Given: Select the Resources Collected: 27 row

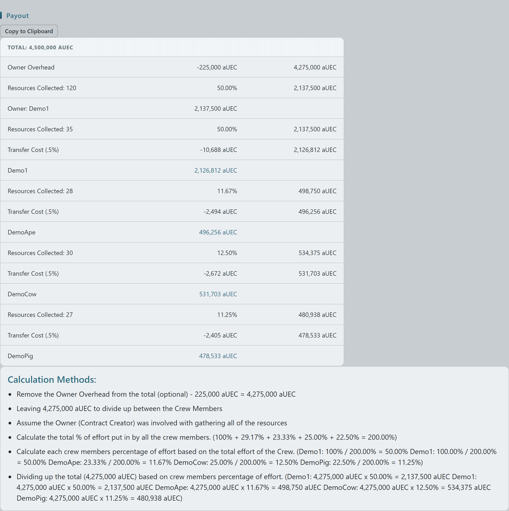Looking at the screenshot, I should 172,315.
